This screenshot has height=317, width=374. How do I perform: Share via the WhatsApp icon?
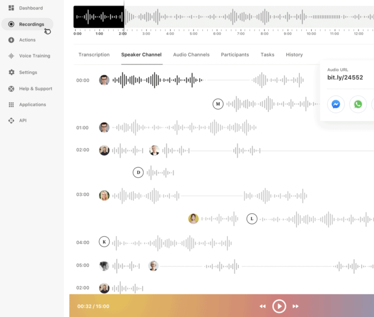click(x=358, y=104)
